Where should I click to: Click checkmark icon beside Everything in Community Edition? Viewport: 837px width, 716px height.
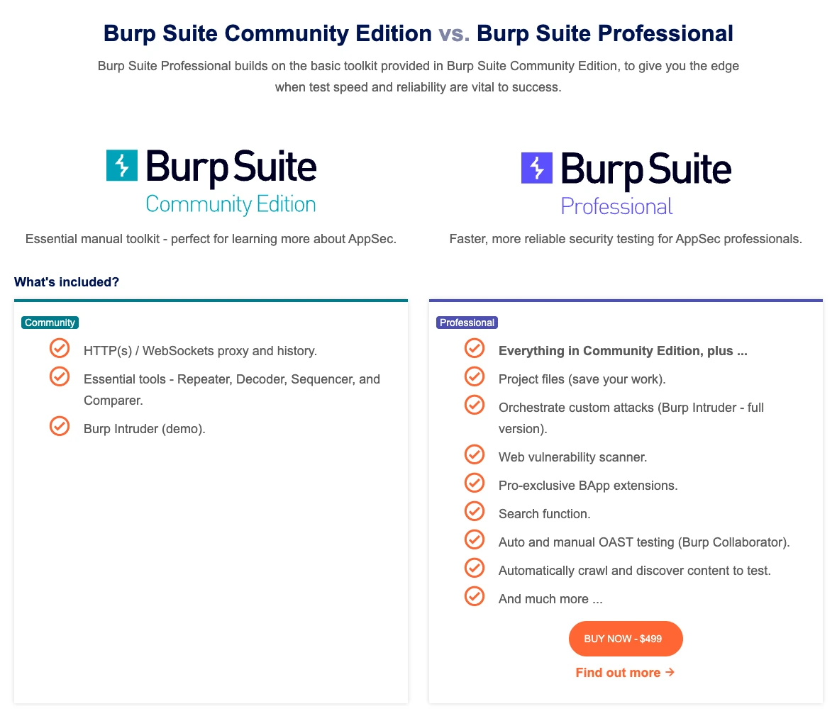click(x=475, y=348)
